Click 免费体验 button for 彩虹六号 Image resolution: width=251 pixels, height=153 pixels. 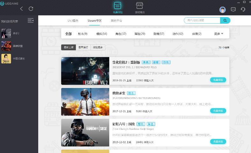218,142
